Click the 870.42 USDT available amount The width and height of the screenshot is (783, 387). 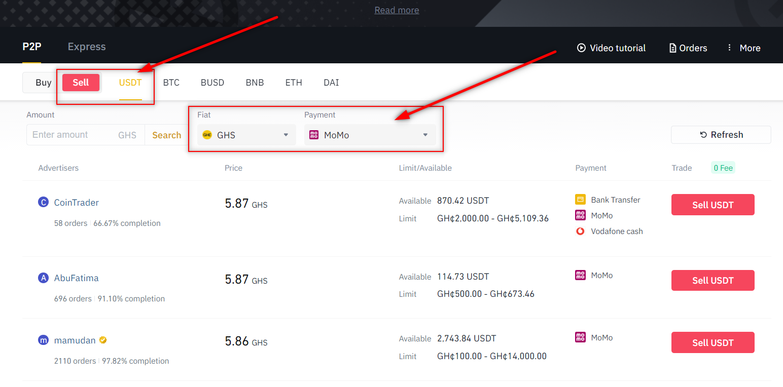click(x=463, y=201)
